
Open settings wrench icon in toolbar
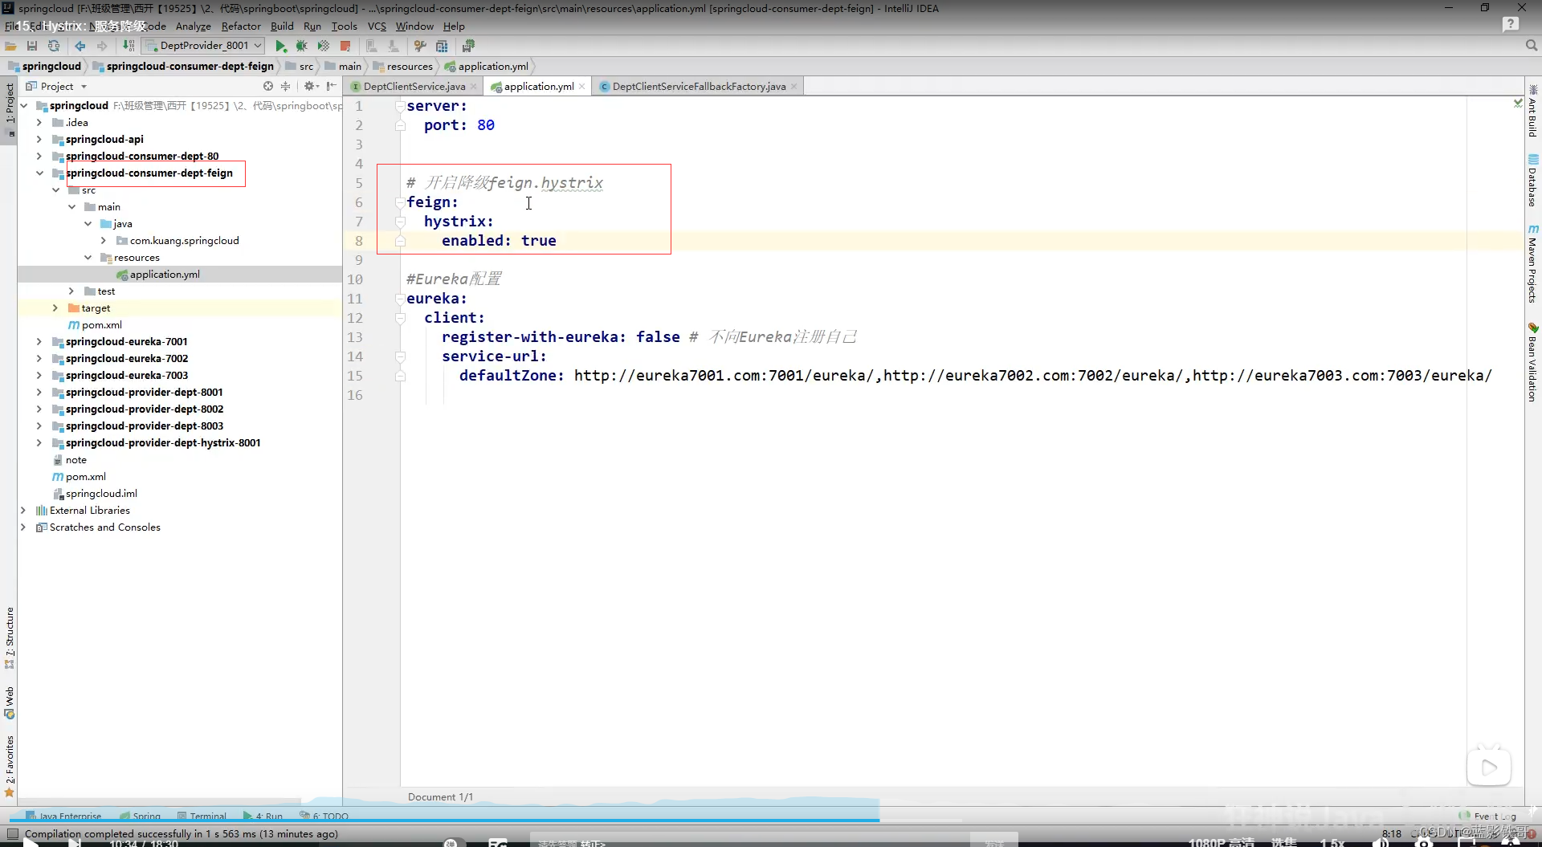pyautogui.click(x=420, y=46)
